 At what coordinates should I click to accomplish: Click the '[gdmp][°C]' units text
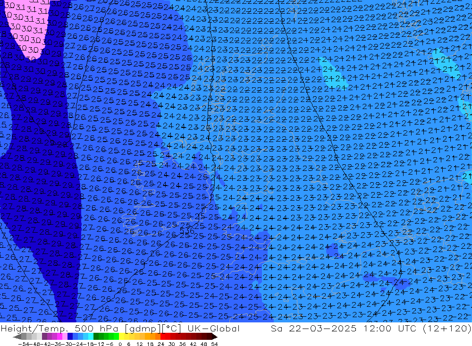click(153, 328)
